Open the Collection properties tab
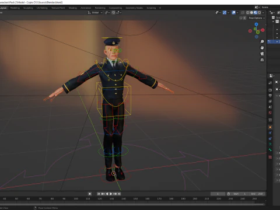The height and width of the screenshot is (210, 280). pos(270,120)
